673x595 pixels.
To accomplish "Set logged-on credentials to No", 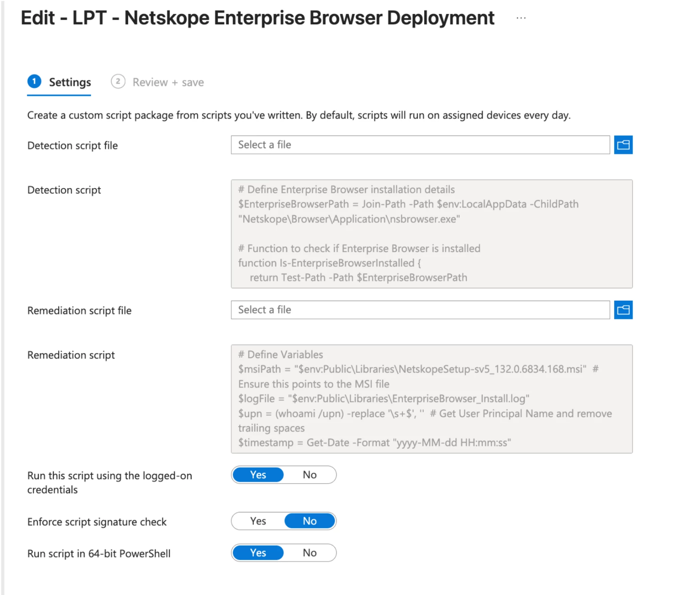I will pos(310,475).
